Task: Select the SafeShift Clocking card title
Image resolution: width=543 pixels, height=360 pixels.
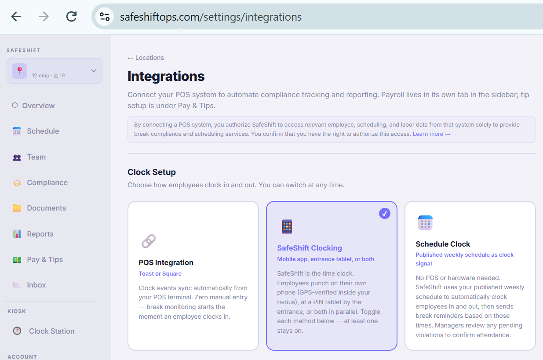Action: [x=310, y=248]
